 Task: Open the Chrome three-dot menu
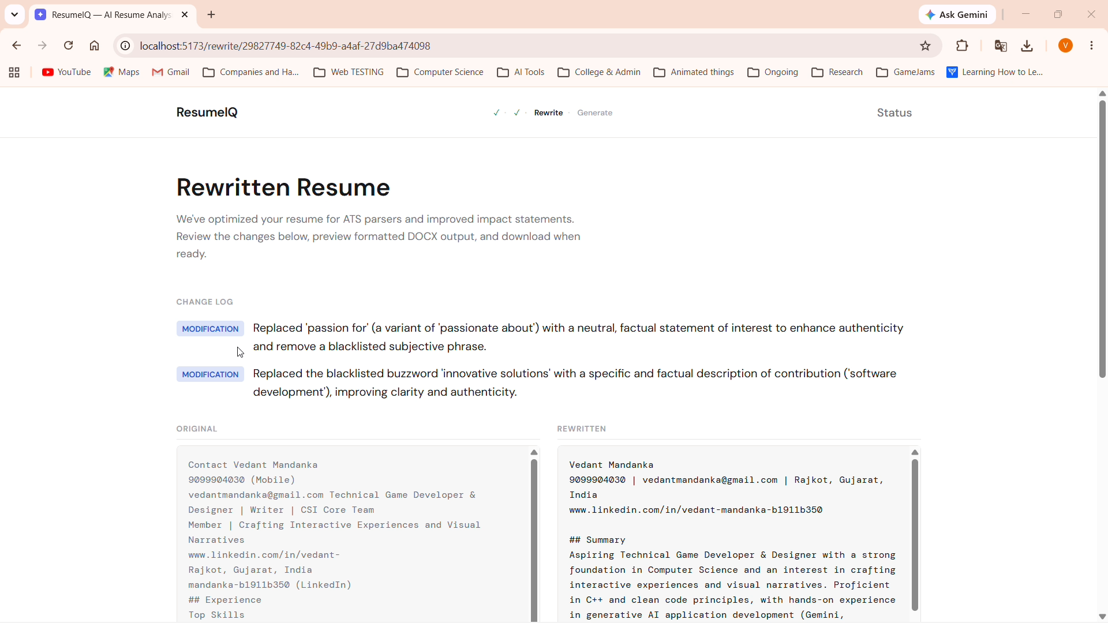(x=1092, y=46)
